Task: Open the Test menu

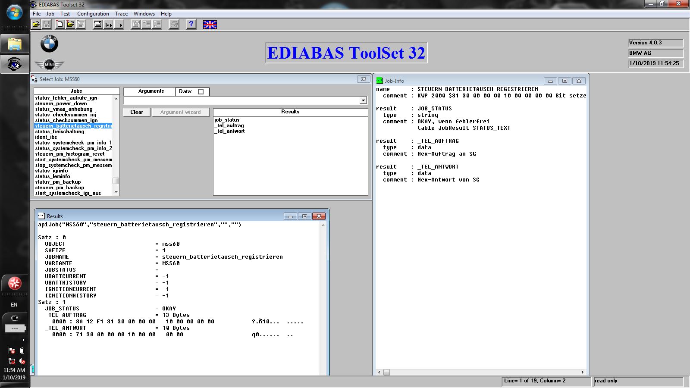Action: click(65, 14)
